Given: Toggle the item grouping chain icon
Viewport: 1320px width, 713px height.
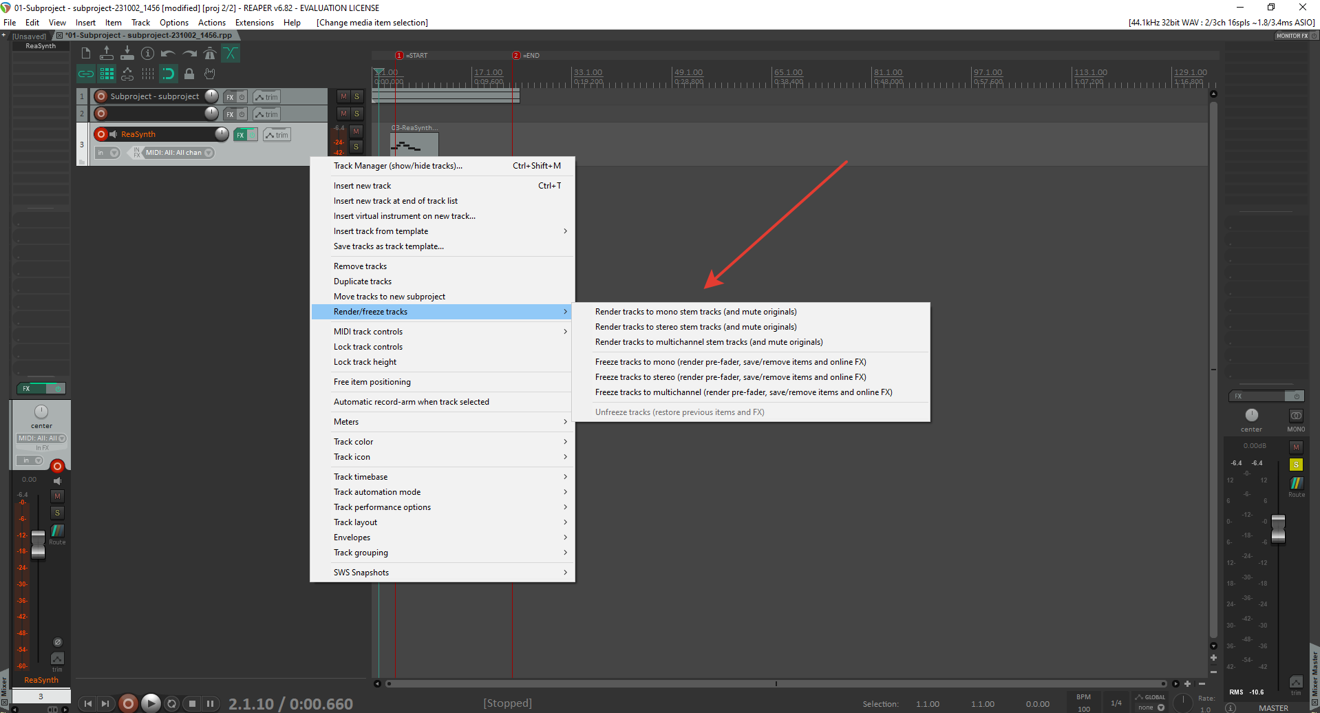Looking at the screenshot, I should [86, 74].
